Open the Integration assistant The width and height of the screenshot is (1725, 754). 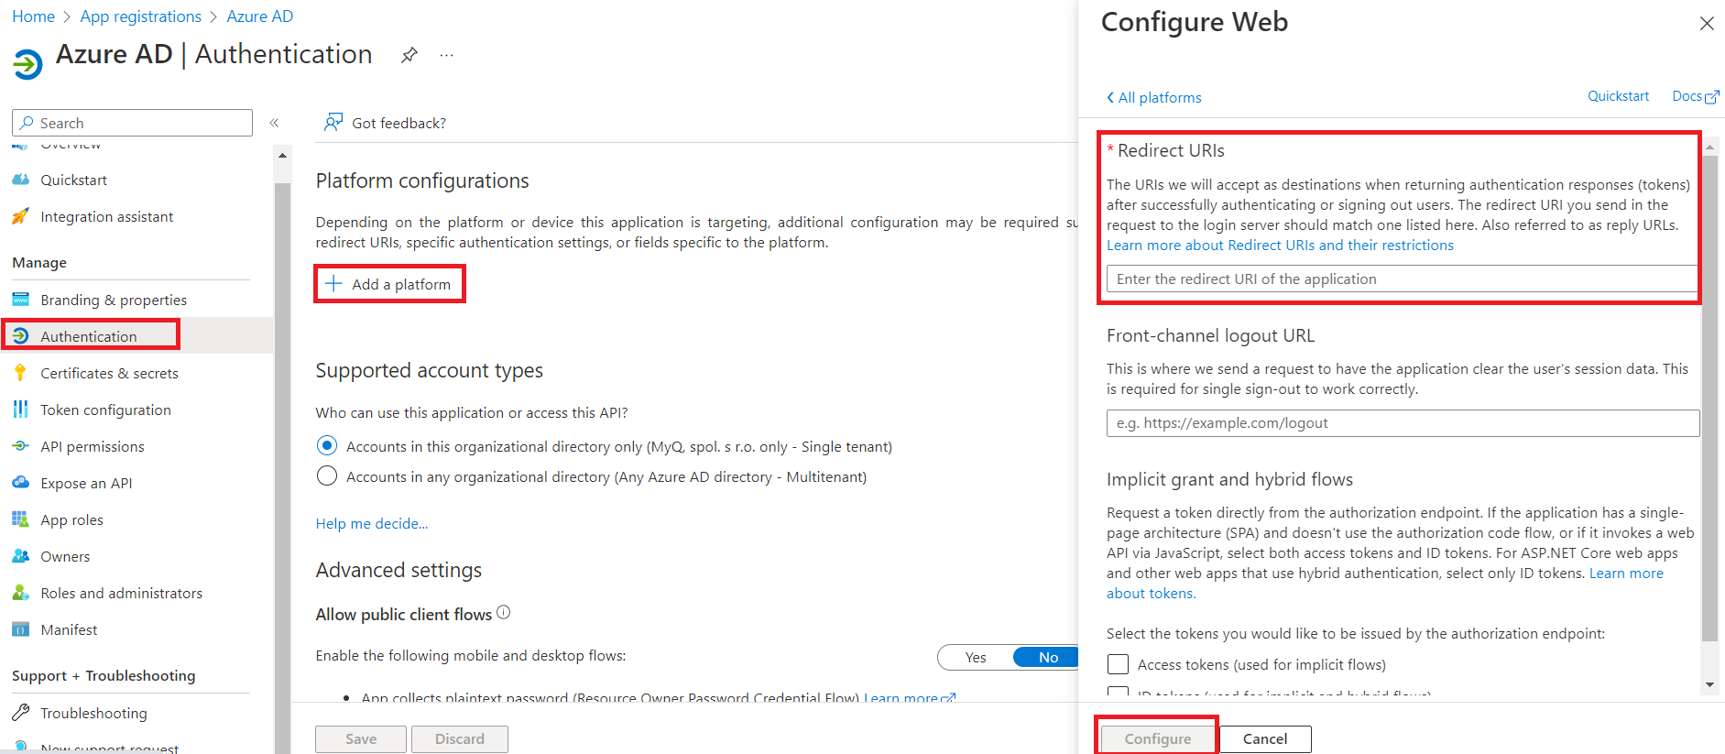pos(107,216)
